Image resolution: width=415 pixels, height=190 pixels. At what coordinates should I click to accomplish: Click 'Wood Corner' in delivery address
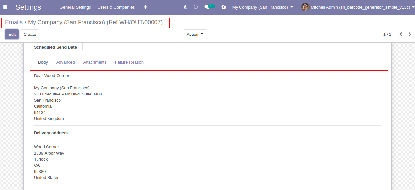pyautogui.click(x=47, y=147)
